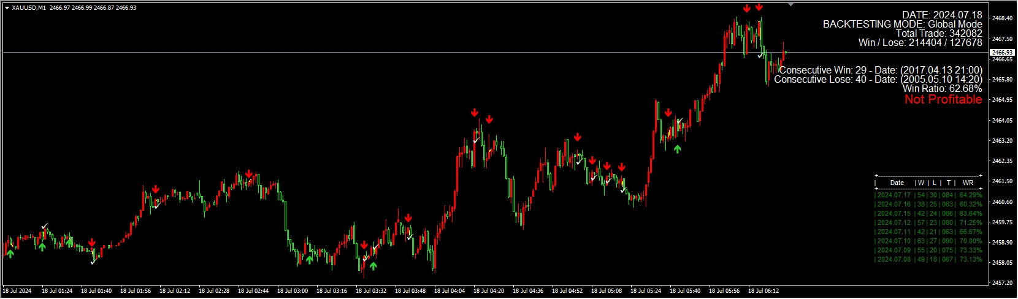Select the 2024.07.11 stats row
Viewport: 1018px width, 299px height.
coord(928,232)
